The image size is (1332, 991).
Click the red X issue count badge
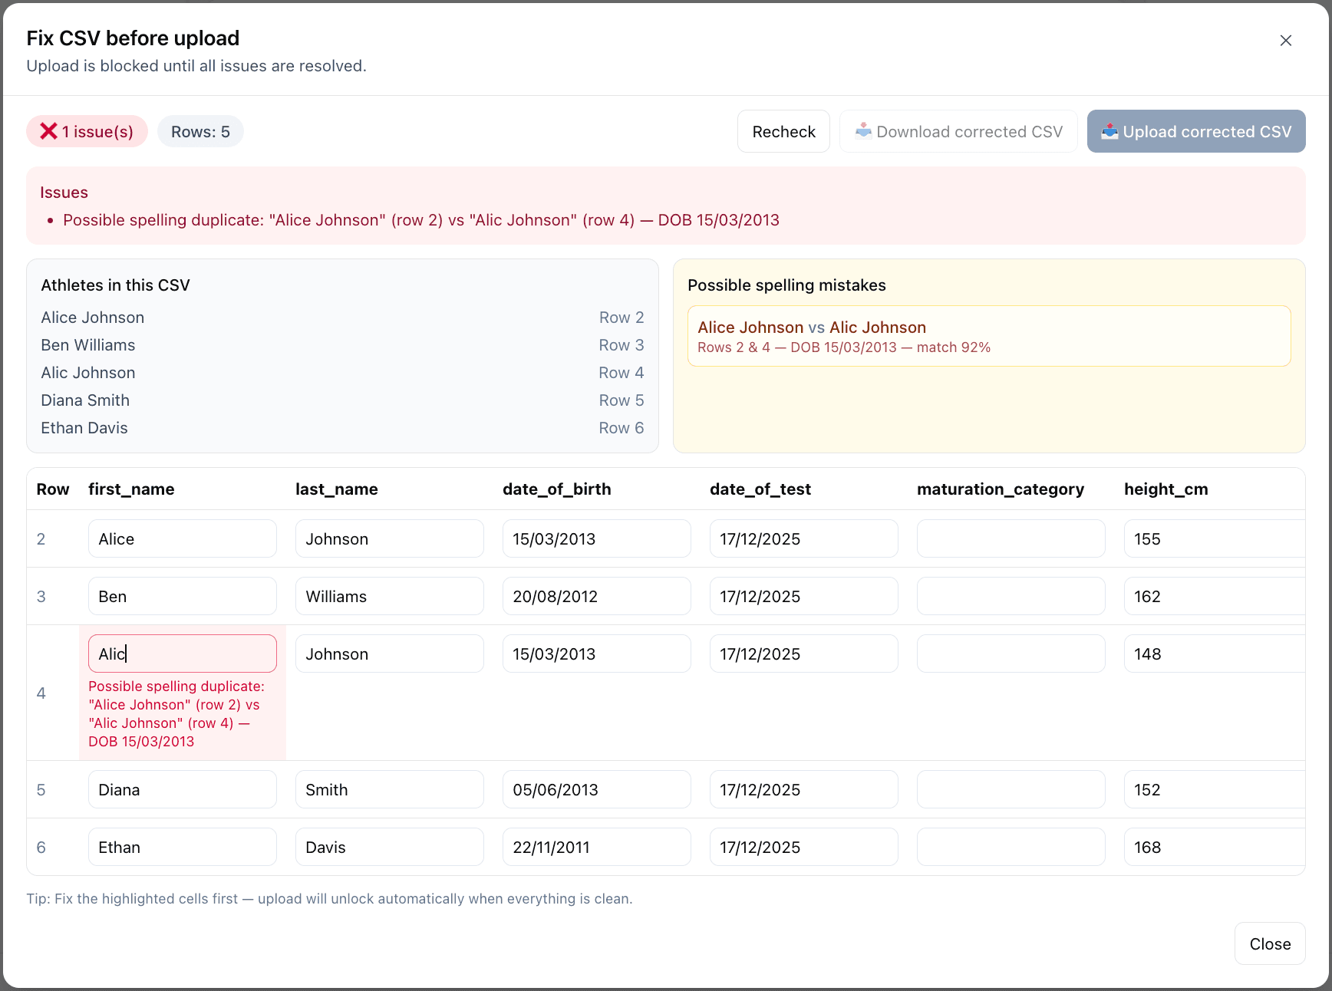[x=87, y=132]
